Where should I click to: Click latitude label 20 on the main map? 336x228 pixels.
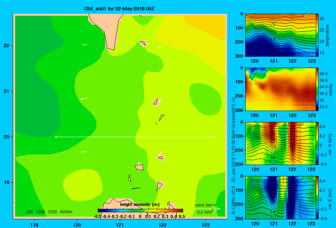coord(7,137)
